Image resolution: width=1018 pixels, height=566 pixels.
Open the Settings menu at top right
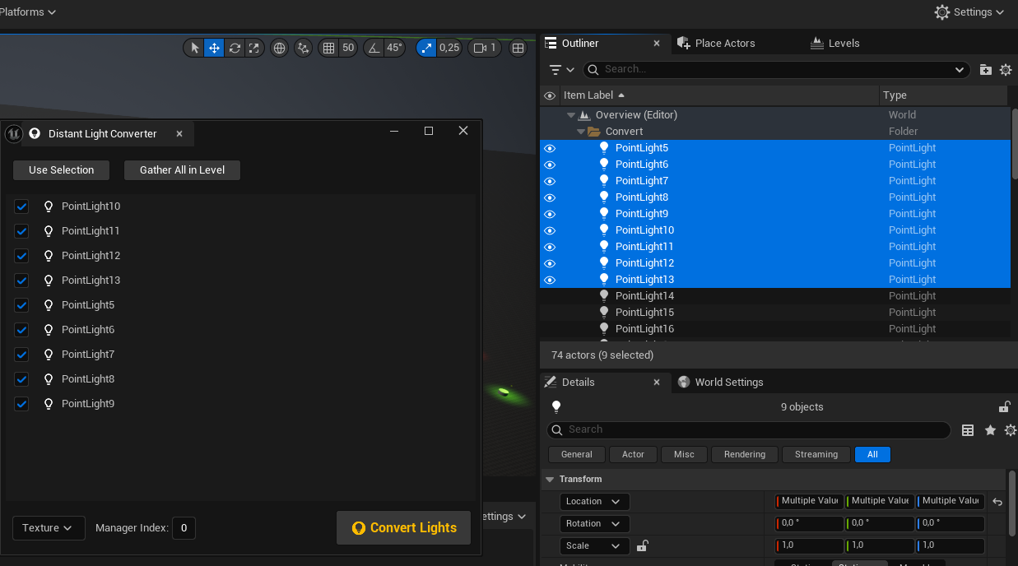click(969, 12)
